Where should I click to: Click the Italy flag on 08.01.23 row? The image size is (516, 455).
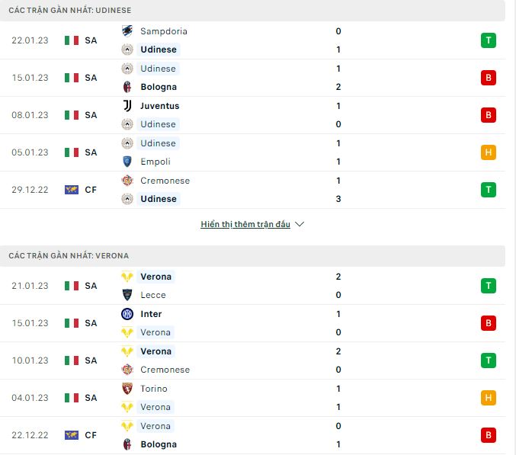[72, 115]
